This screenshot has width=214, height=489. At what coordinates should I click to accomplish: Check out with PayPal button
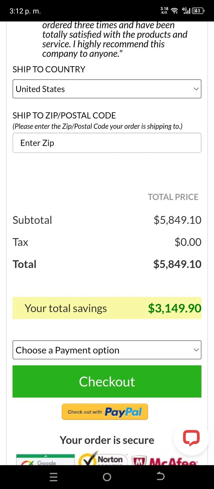click(x=105, y=412)
